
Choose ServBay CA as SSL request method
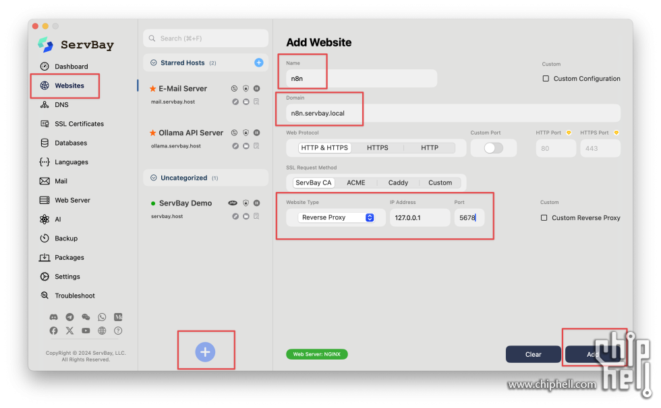click(313, 183)
